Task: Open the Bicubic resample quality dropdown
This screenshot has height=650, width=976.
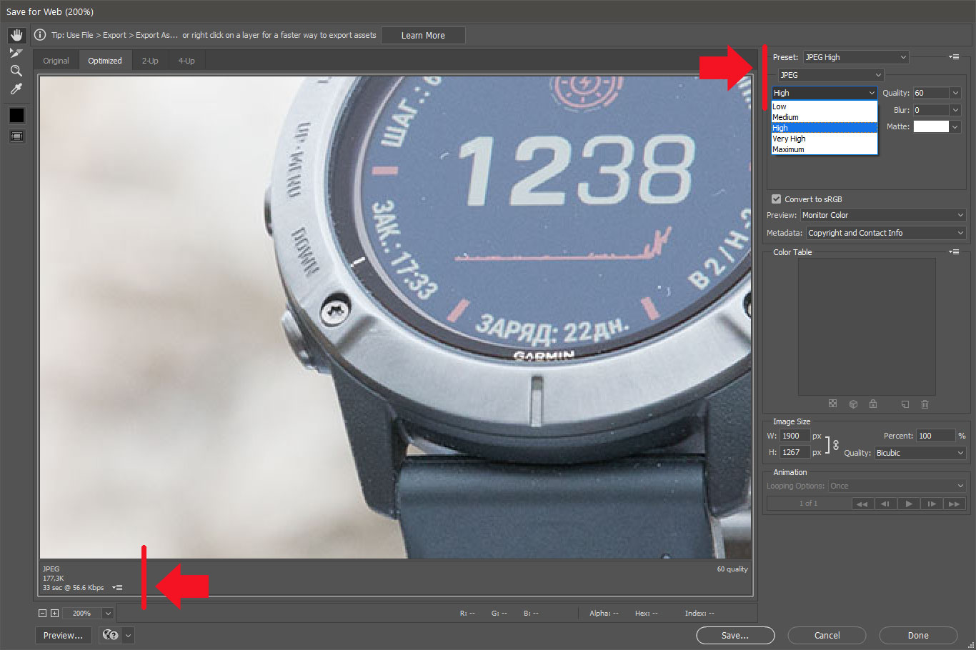Action: [x=920, y=453]
